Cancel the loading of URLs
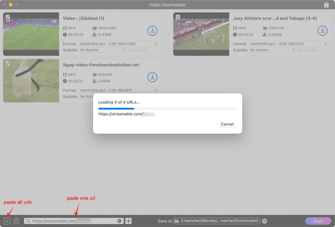Viewport: 335px width, 227px height. (x=227, y=124)
